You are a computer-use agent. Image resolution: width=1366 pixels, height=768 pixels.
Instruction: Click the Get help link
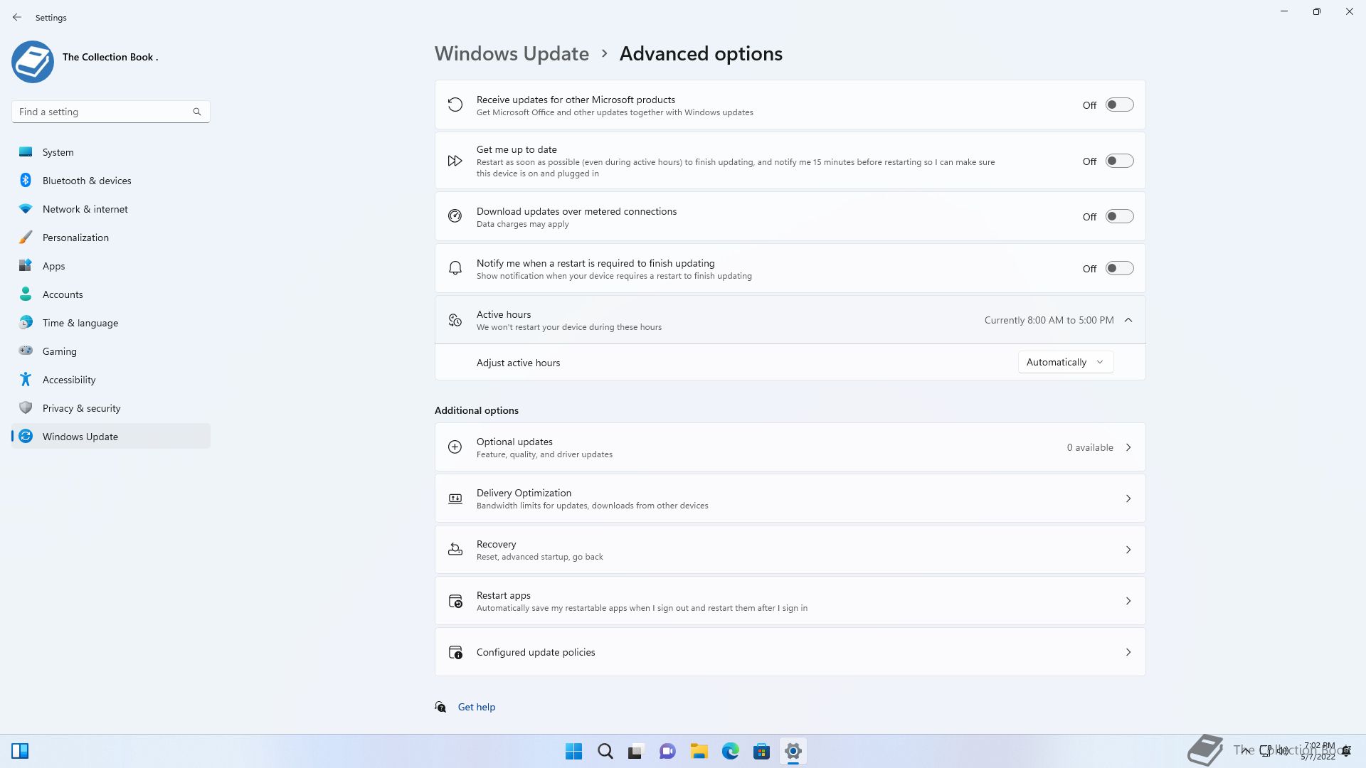[x=476, y=707]
